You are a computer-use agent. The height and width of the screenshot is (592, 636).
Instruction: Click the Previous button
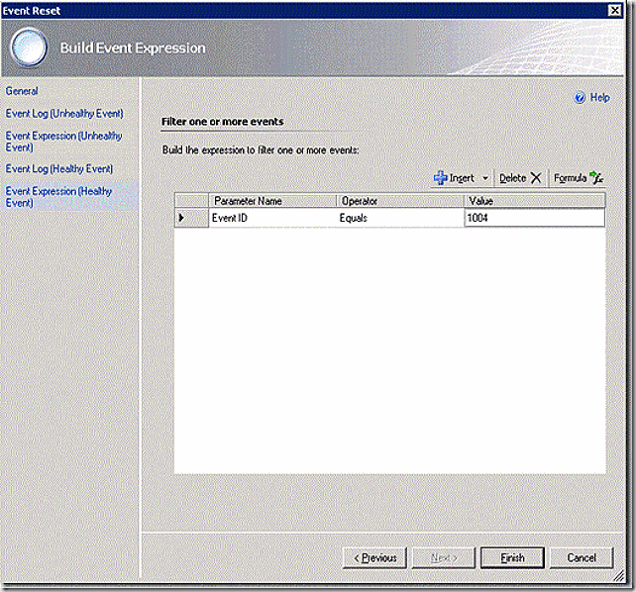pos(374,558)
